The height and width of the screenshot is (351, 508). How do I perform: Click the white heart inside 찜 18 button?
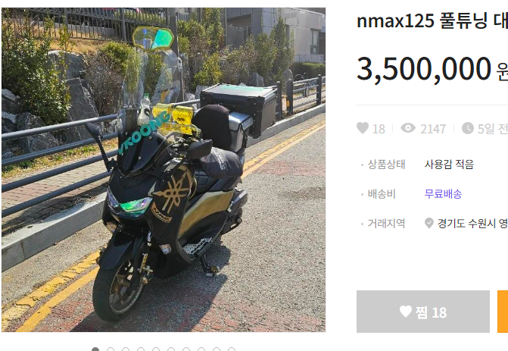tap(406, 312)
